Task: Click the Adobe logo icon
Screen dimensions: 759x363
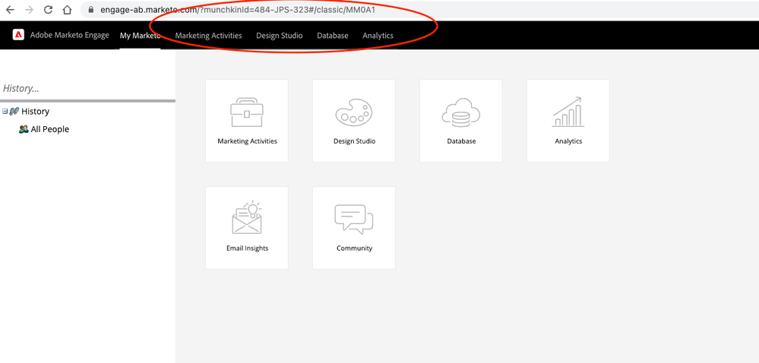Action: (x=18, y=35)
